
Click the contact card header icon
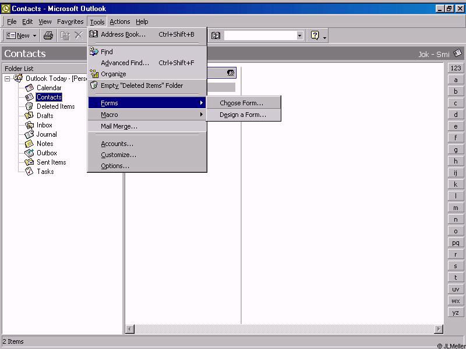(x=230, y=73)
